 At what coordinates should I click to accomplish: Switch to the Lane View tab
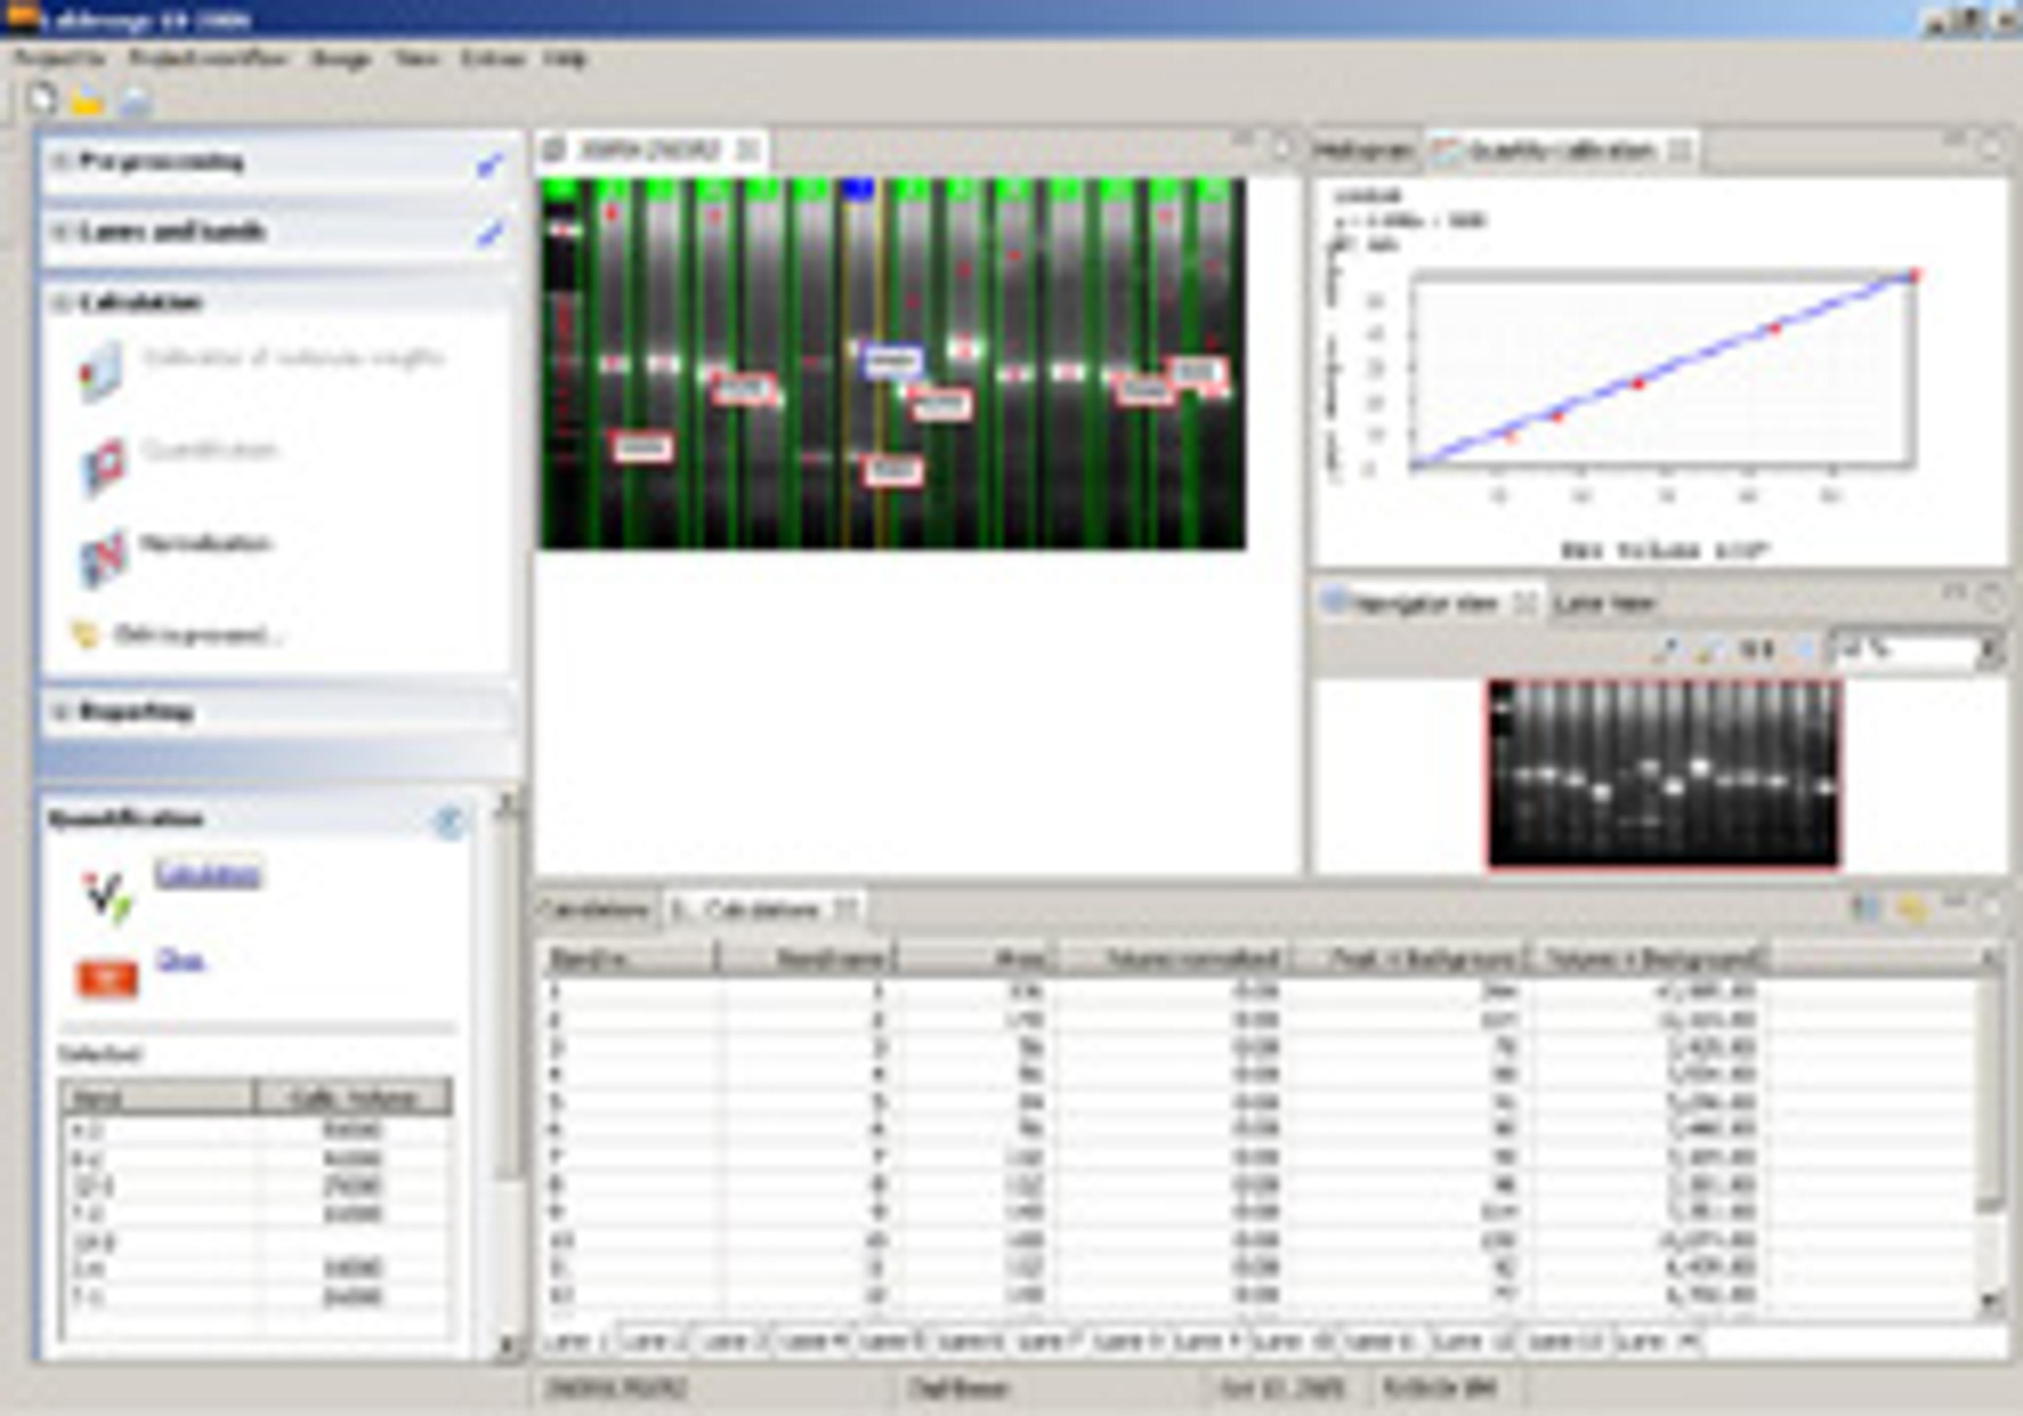[1604, 604]
